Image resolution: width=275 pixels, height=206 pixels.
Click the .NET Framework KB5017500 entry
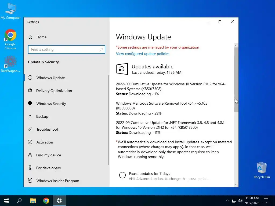(x=170, y=125)
